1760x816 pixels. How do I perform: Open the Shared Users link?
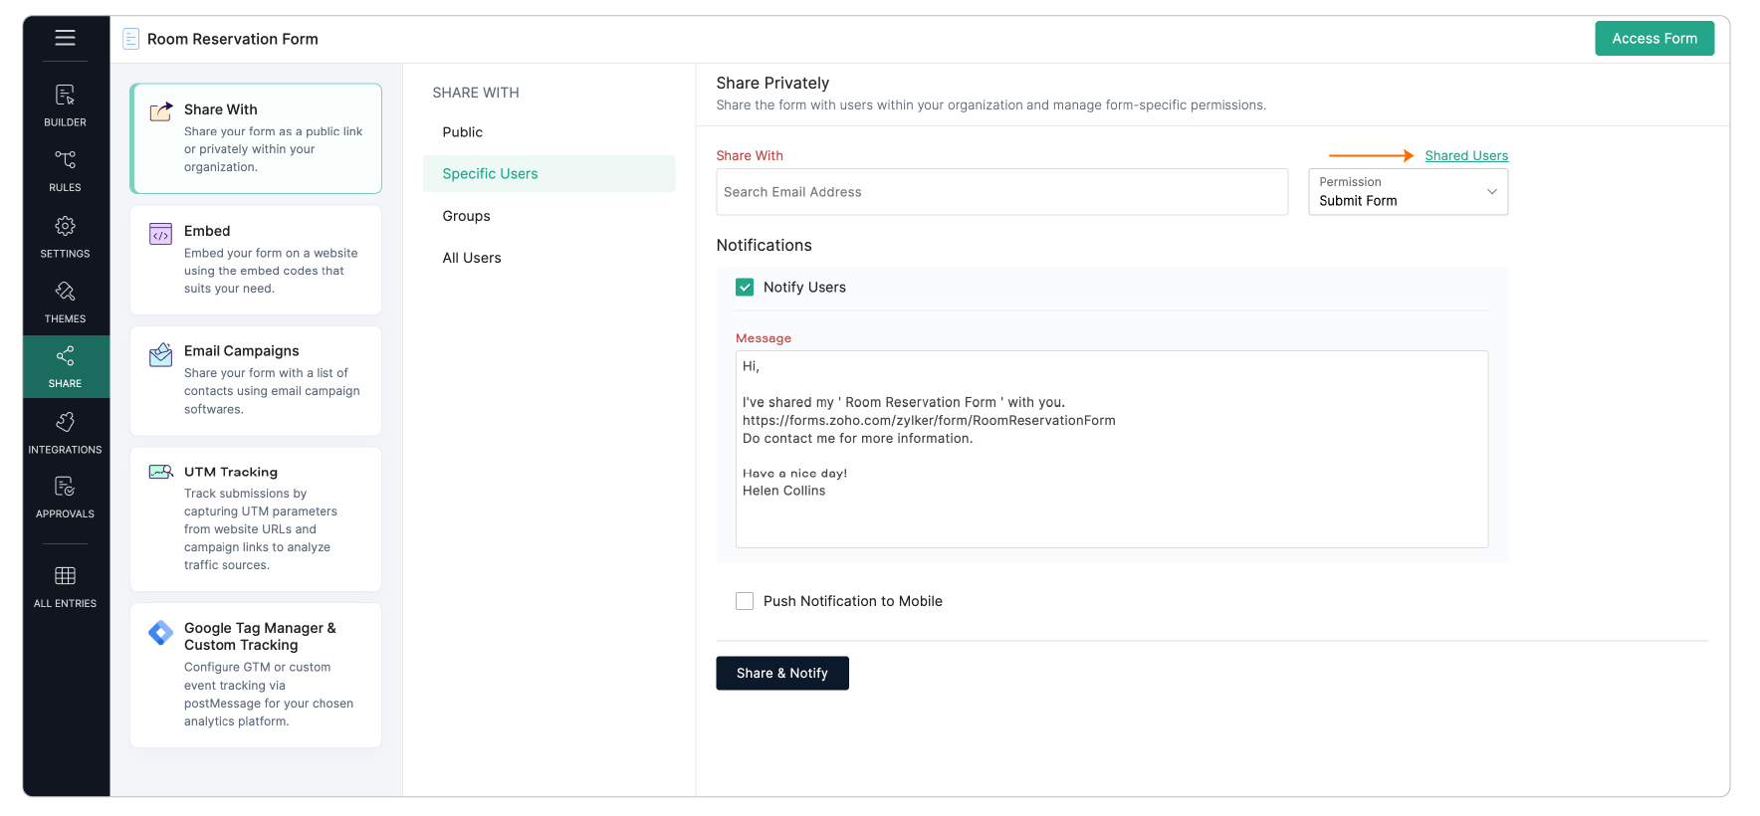pos(1466,156)
